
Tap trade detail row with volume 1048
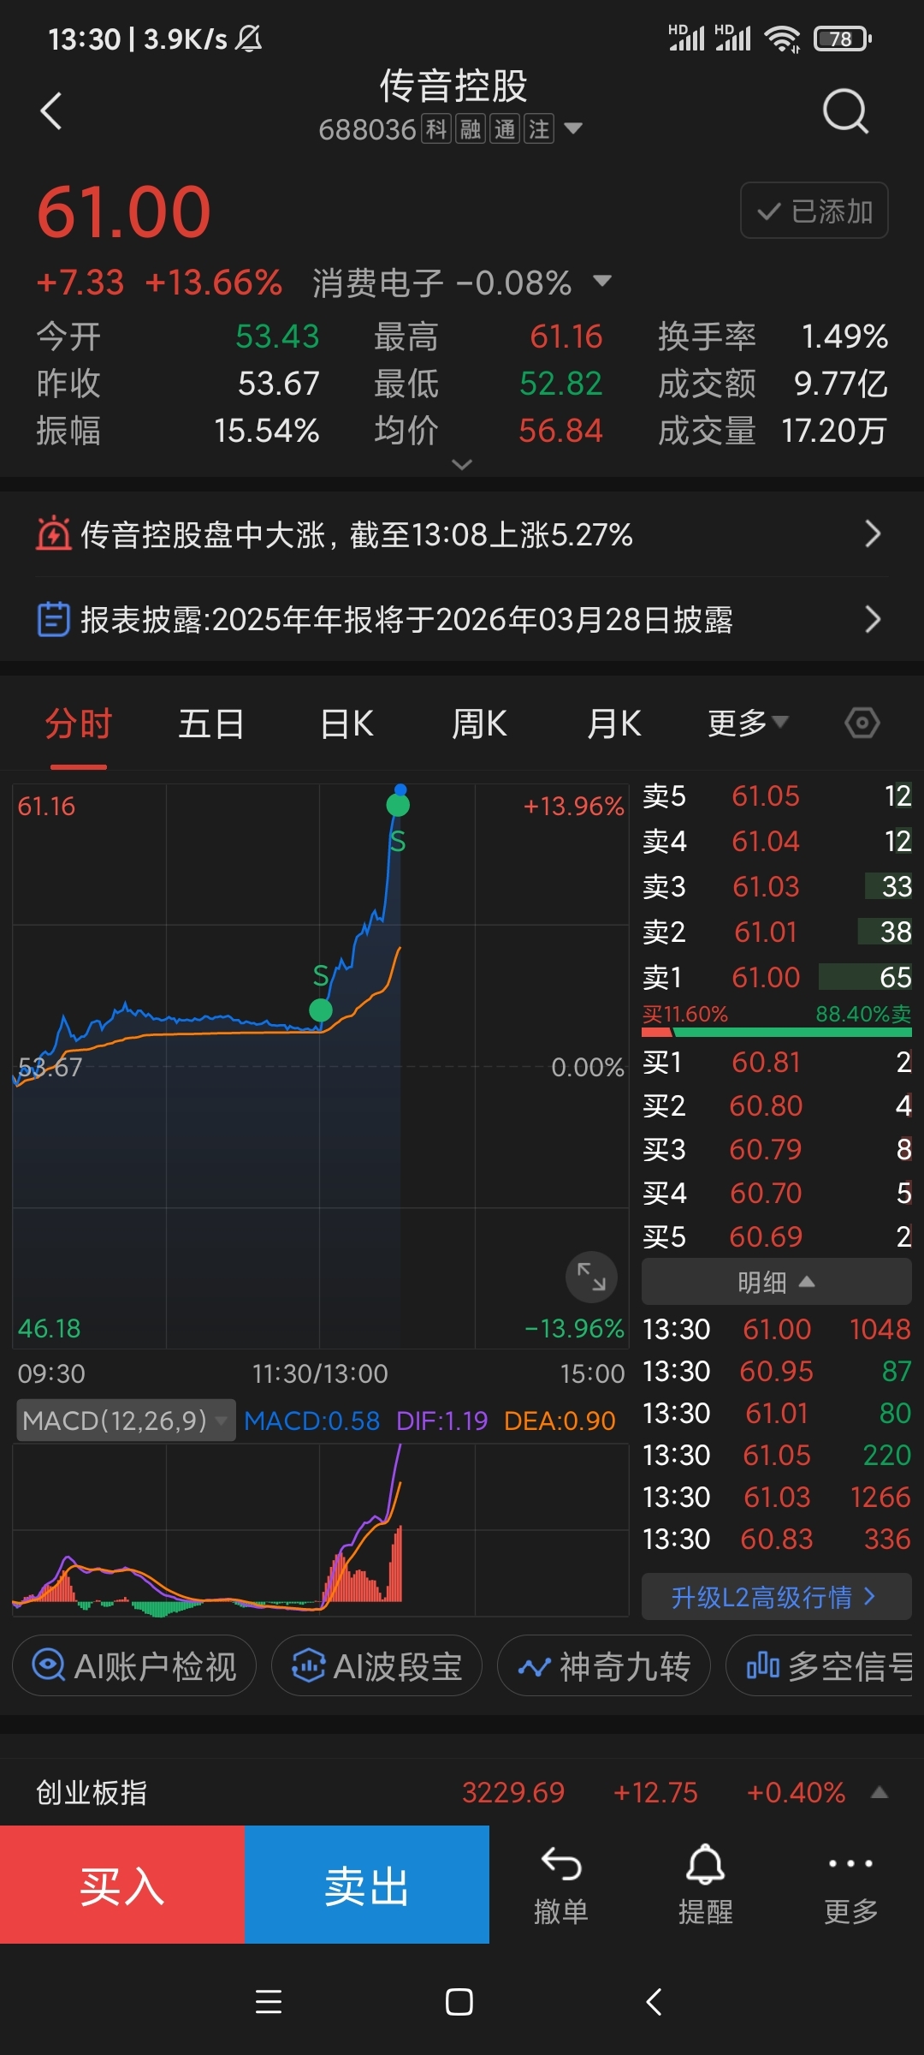(777, 1329)
